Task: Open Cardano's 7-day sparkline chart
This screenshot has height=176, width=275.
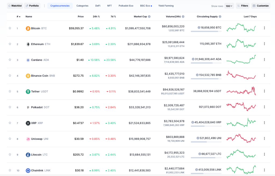Action: pyautogui.click(x=241, y=59)
